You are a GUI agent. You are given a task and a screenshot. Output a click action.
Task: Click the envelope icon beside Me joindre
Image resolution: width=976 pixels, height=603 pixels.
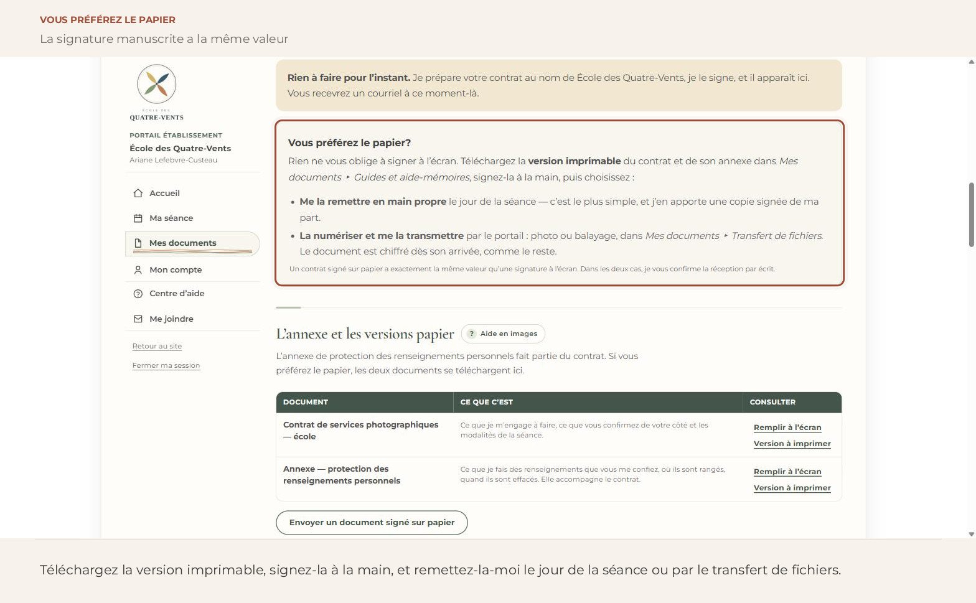138,319
